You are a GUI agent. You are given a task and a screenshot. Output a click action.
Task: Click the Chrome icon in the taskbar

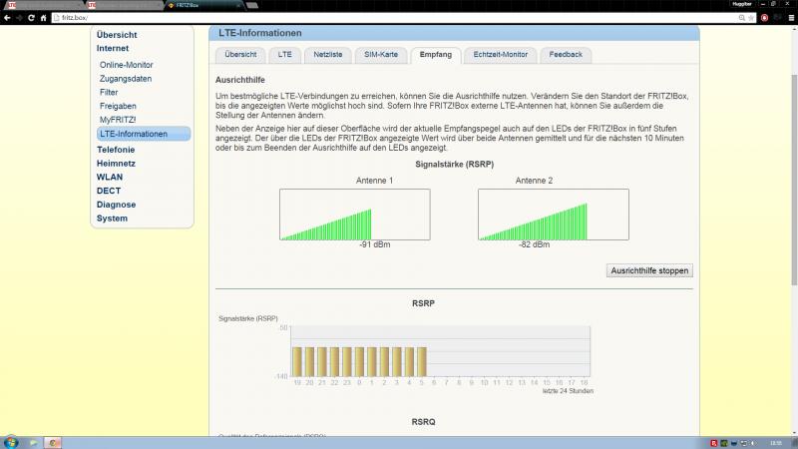point(53,442)
